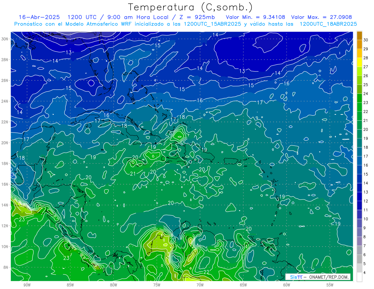The height and width of the screenshot is (289, 374).
Task: Click the legend value "30" on the color bar
Action: point(366,40)
